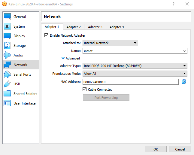This screenshot has height=155, width=194.
Task: Click the General settings icon
Action: point(7,17)
